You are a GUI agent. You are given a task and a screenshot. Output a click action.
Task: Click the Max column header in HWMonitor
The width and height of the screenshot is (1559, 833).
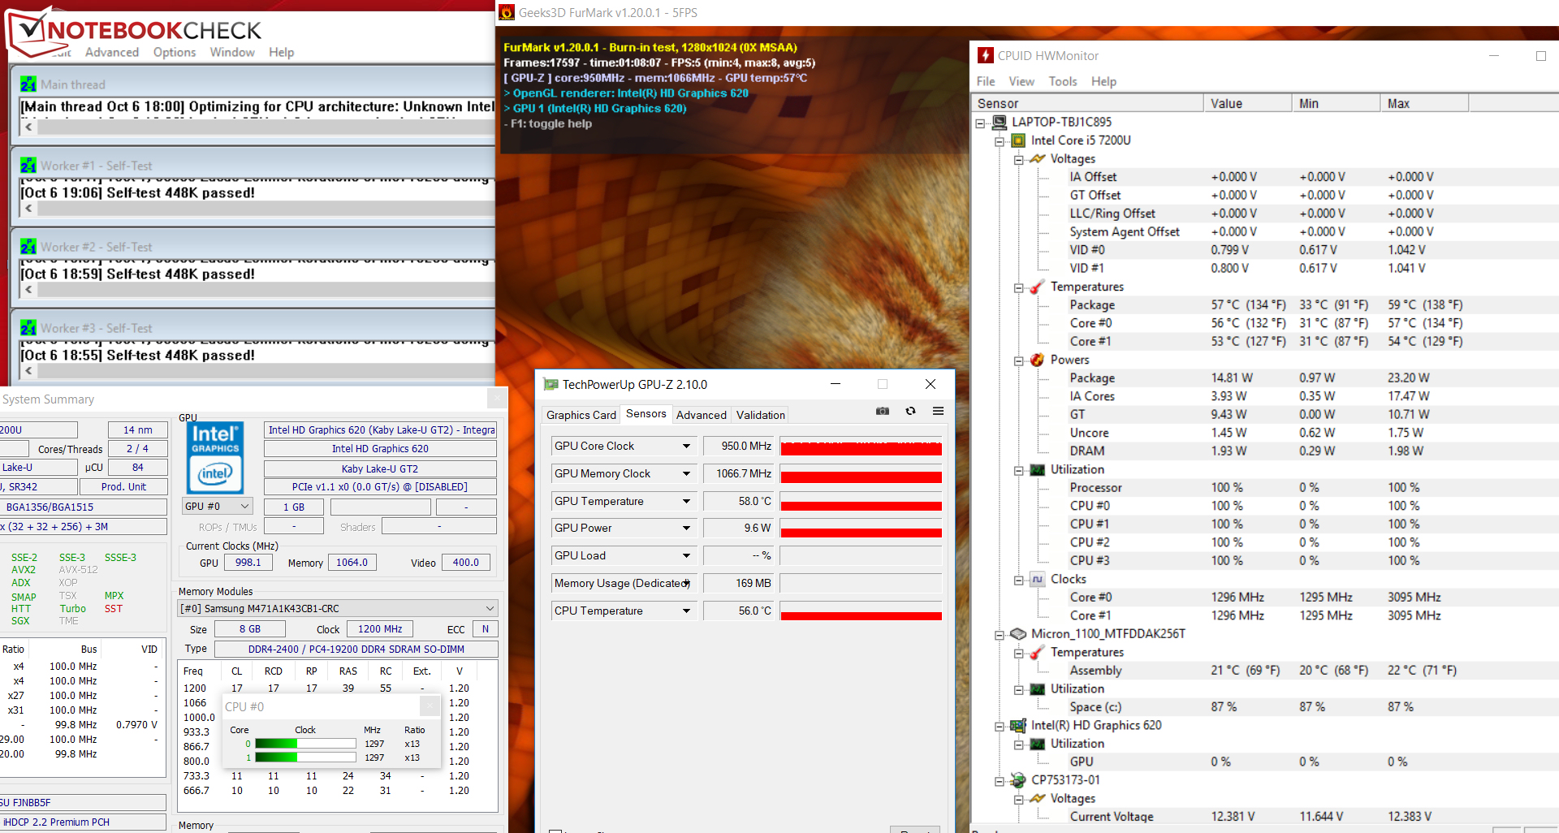coord(1425,103)
